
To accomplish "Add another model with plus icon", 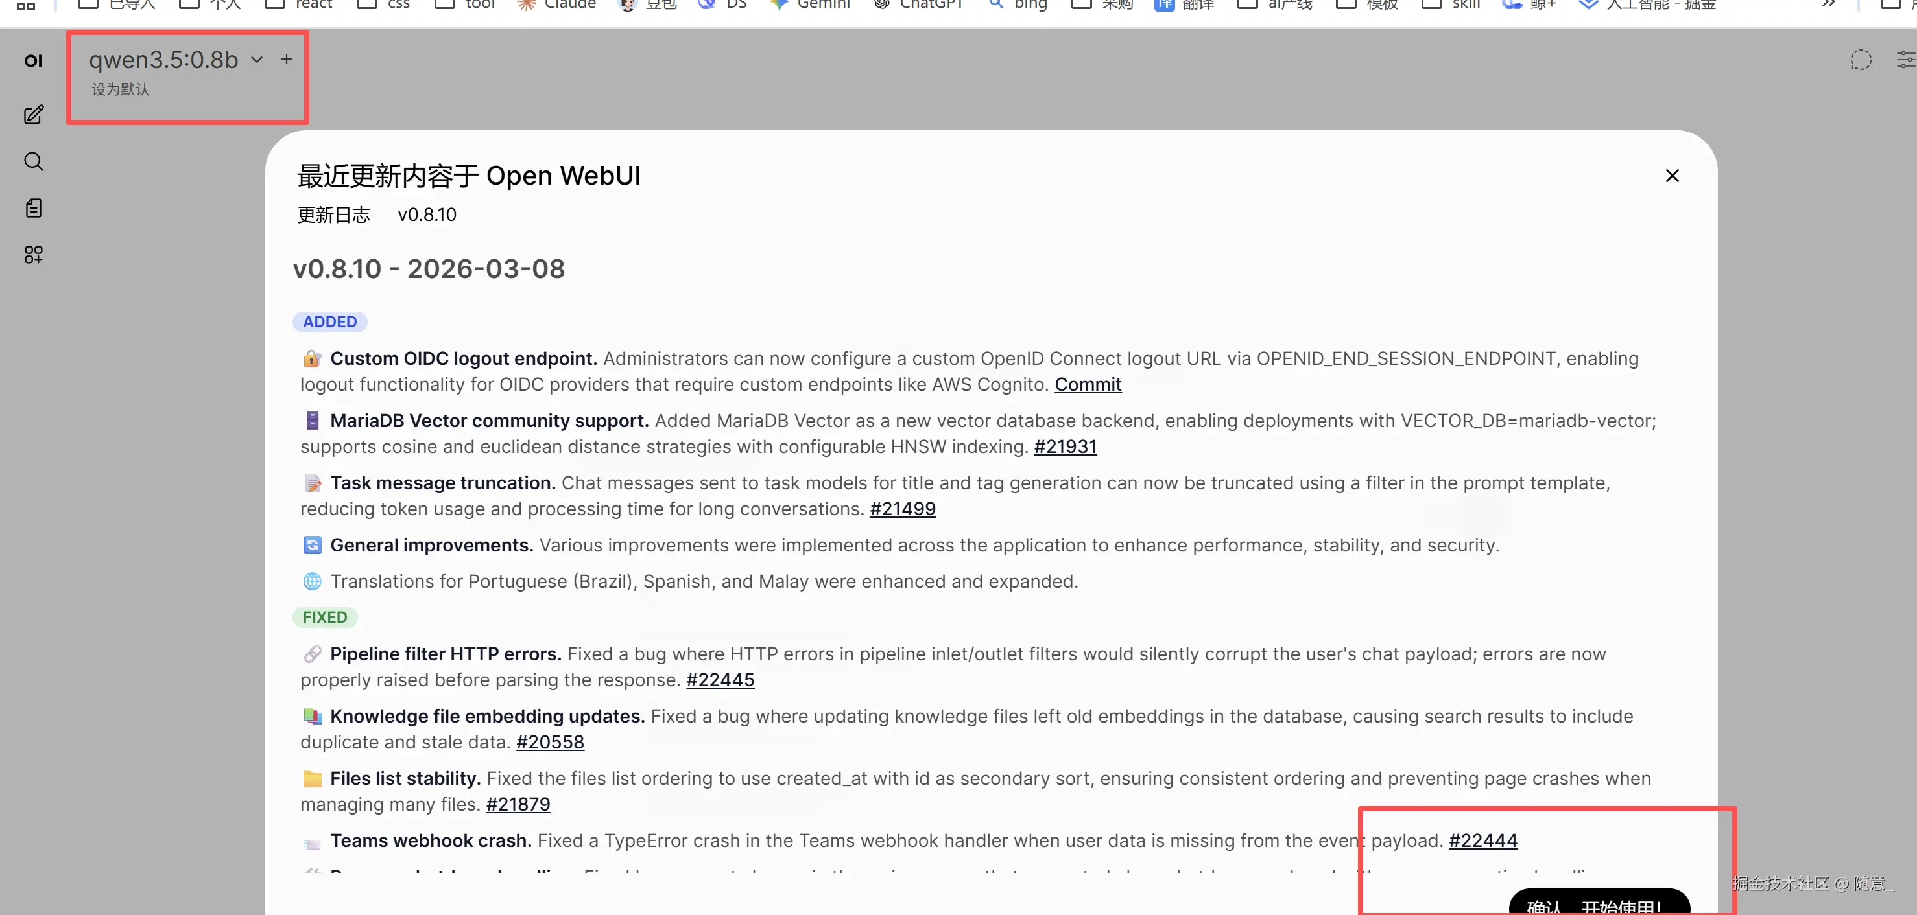I will click(x=287, y=60).
